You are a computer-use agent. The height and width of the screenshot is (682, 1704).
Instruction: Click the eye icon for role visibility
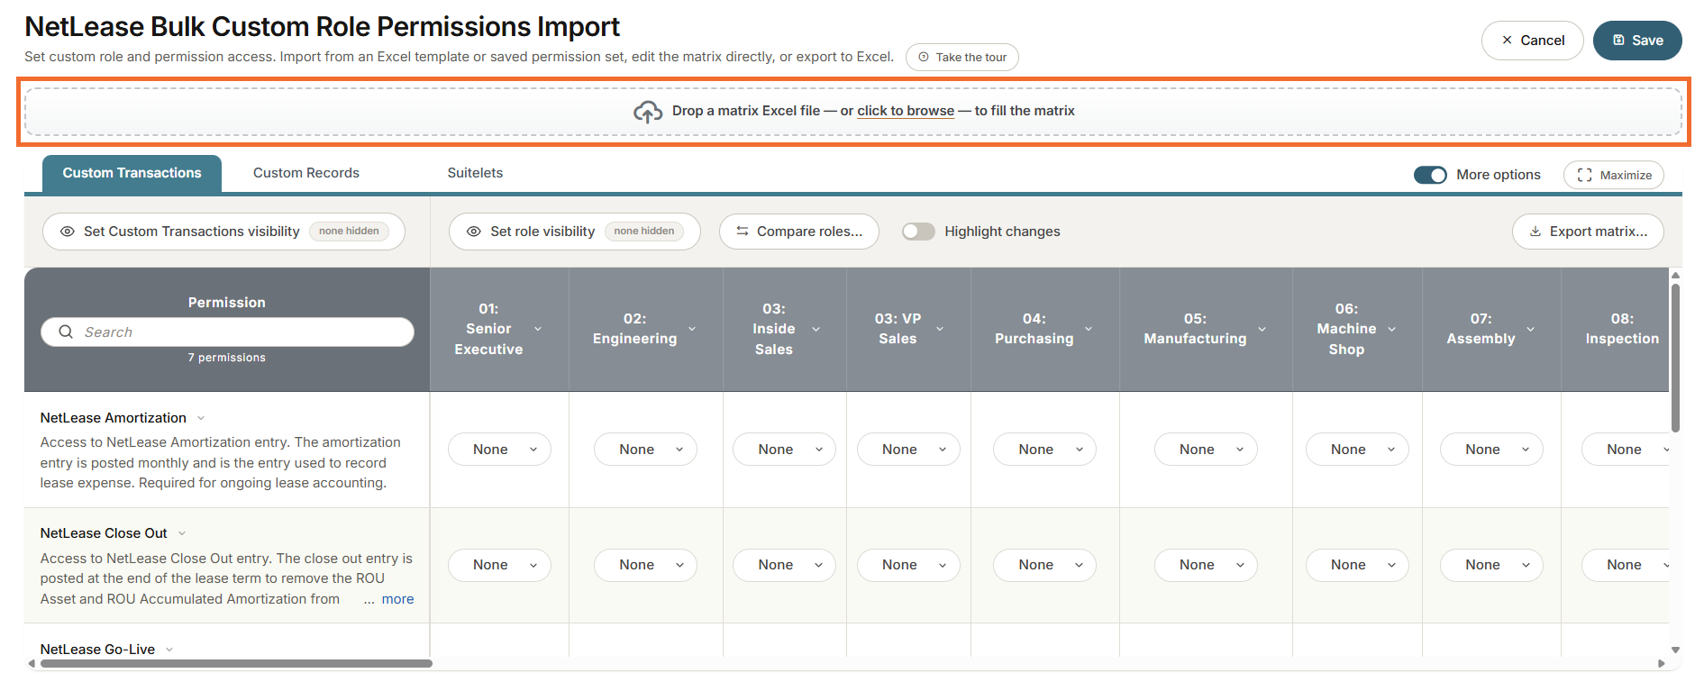tap(473, 232)
